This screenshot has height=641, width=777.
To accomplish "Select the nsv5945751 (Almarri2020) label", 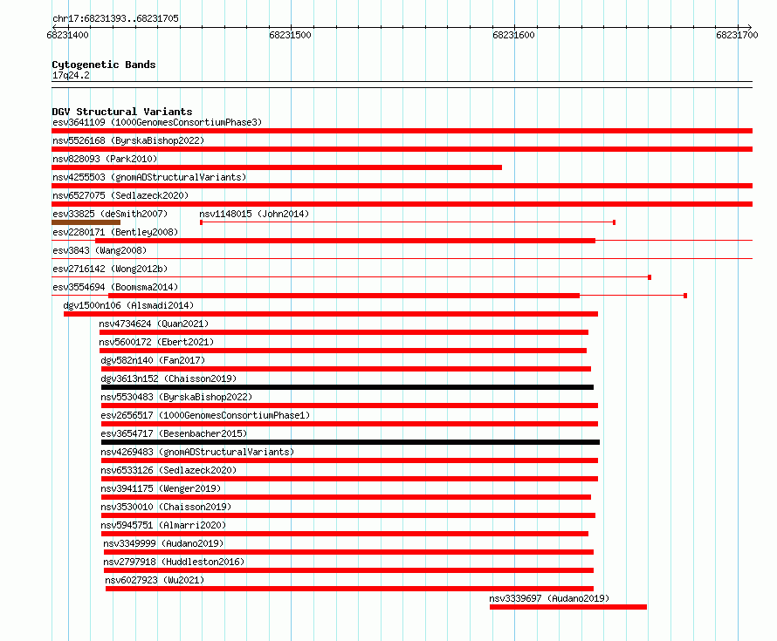I will 163,525.
